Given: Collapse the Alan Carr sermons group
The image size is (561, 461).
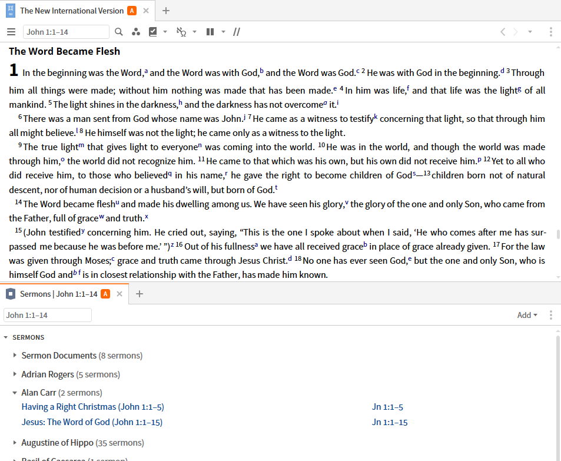Looking at the screenshot, I should 15,393.
